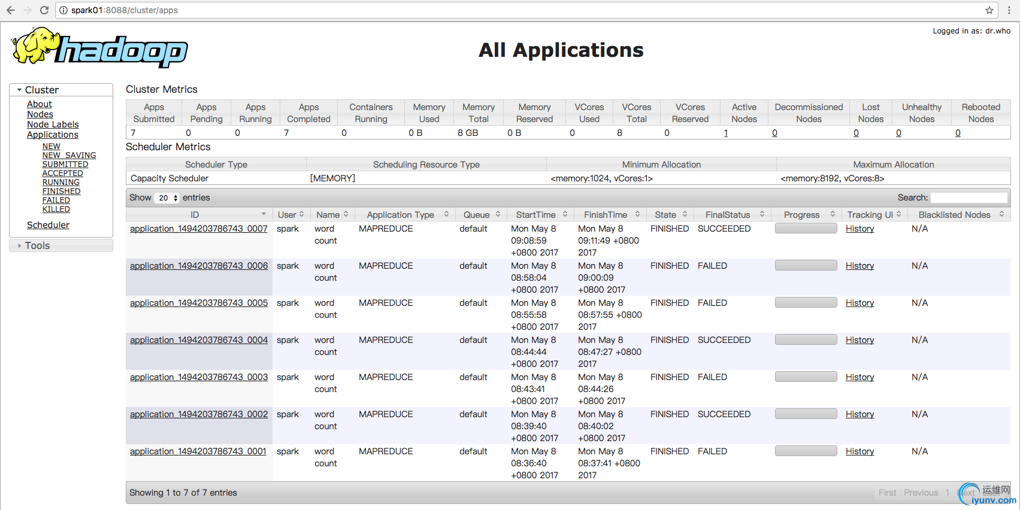This screenshot has width=1020, height=510.
Task: Click the browser reload icon
Action: (44, 10)
